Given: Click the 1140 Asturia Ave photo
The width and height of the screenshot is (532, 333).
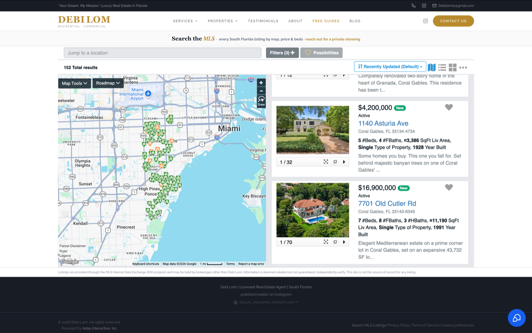Looking at the screenshot, I should click(313, 130).
